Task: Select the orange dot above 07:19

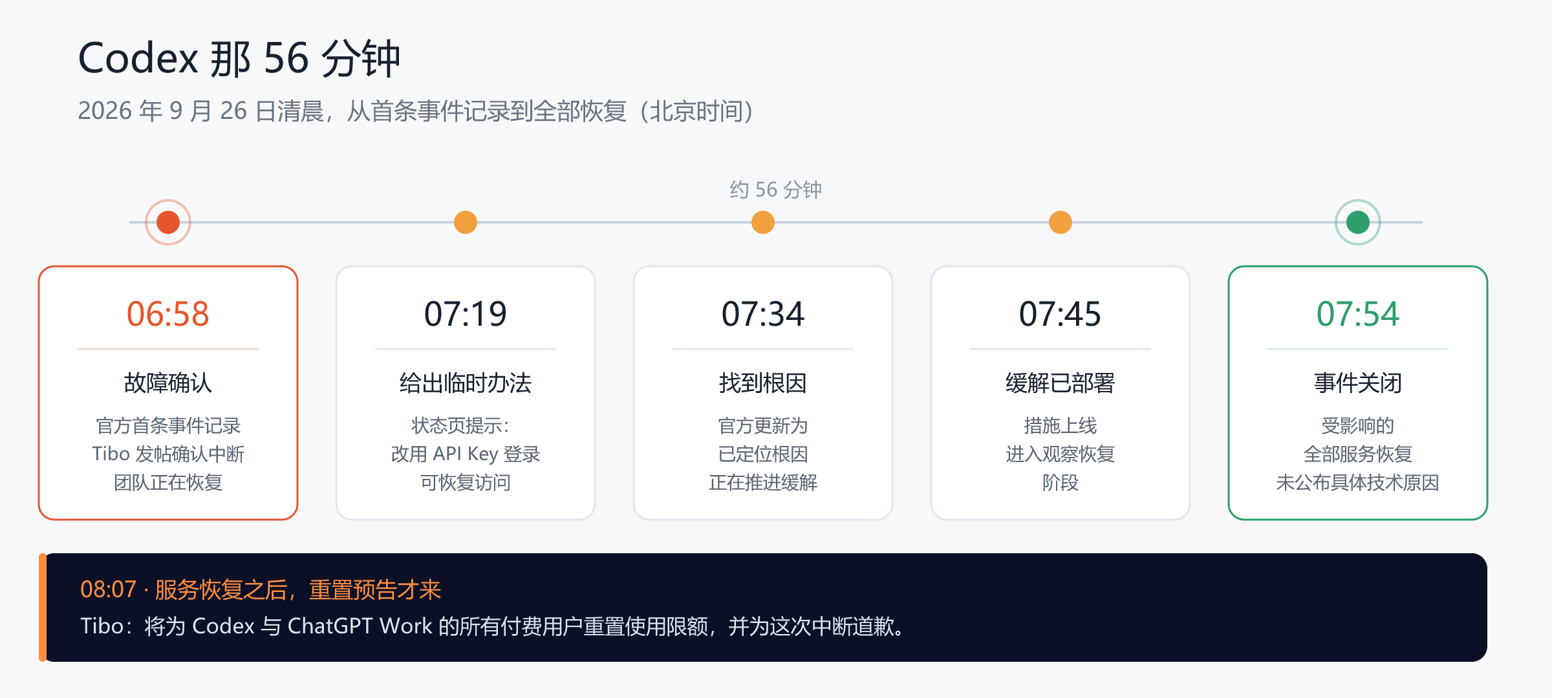Action: [x=466, y=222]
